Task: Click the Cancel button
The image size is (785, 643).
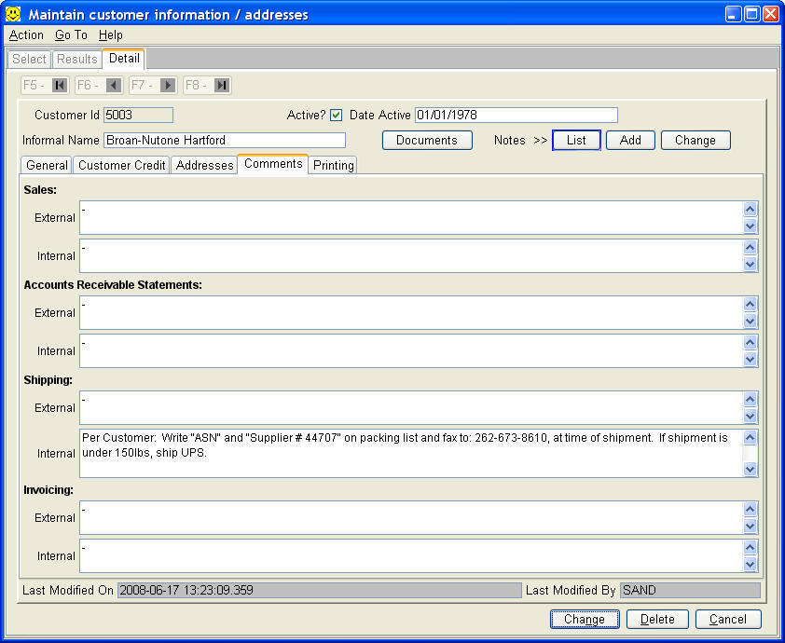Action: pos(728,620)
